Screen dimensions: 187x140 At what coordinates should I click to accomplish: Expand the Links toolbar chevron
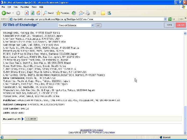coord(185,18)
